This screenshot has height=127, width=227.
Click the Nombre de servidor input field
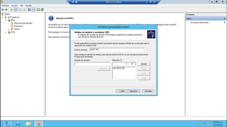tap(92, 64)
